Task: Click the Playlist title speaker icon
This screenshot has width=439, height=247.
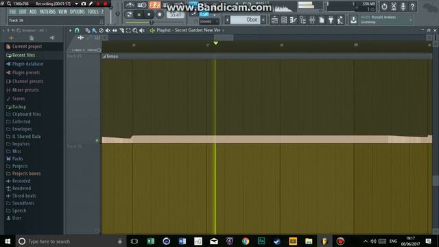Action: [152, 30]
